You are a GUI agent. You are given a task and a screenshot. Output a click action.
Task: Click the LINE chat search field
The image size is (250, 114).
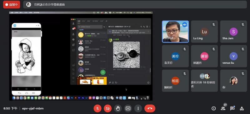click(90, 27)
